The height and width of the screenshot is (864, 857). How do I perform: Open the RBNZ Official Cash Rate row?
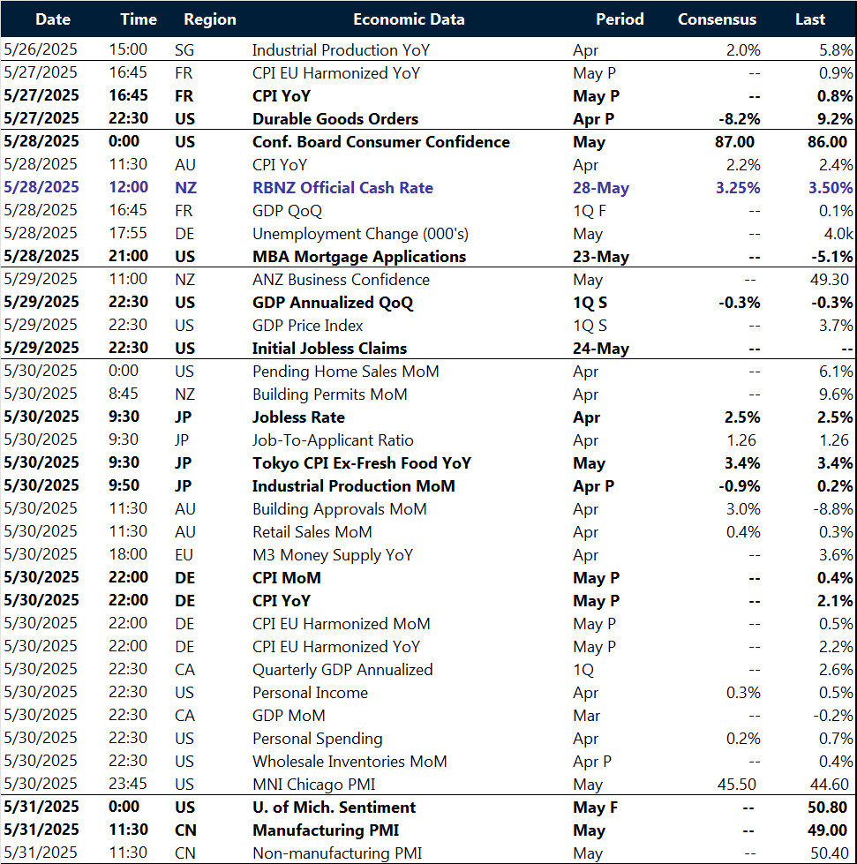pyautogui.click(x=343, y=187)
